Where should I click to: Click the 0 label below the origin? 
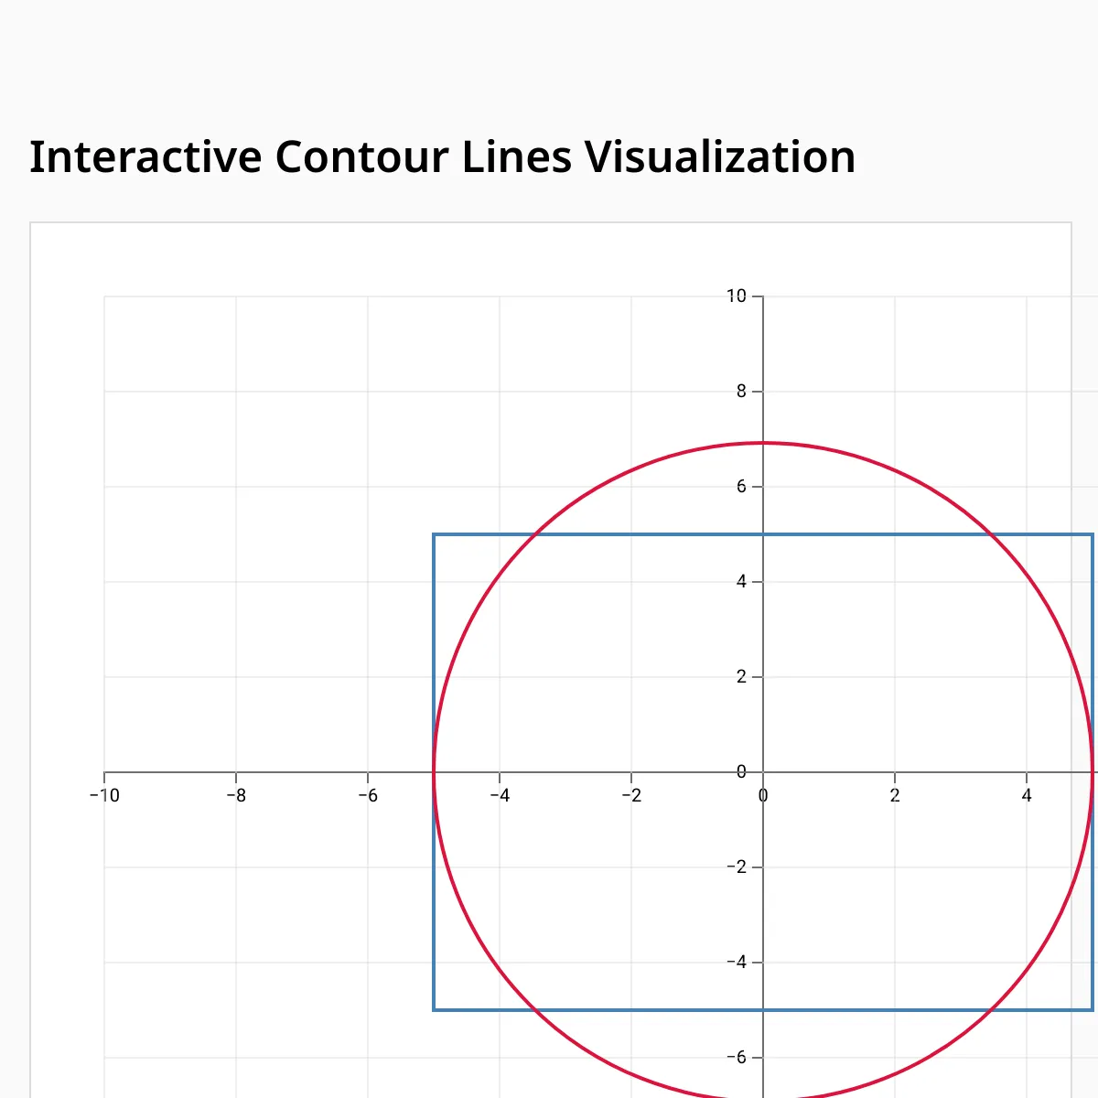[x=763, y=796]
